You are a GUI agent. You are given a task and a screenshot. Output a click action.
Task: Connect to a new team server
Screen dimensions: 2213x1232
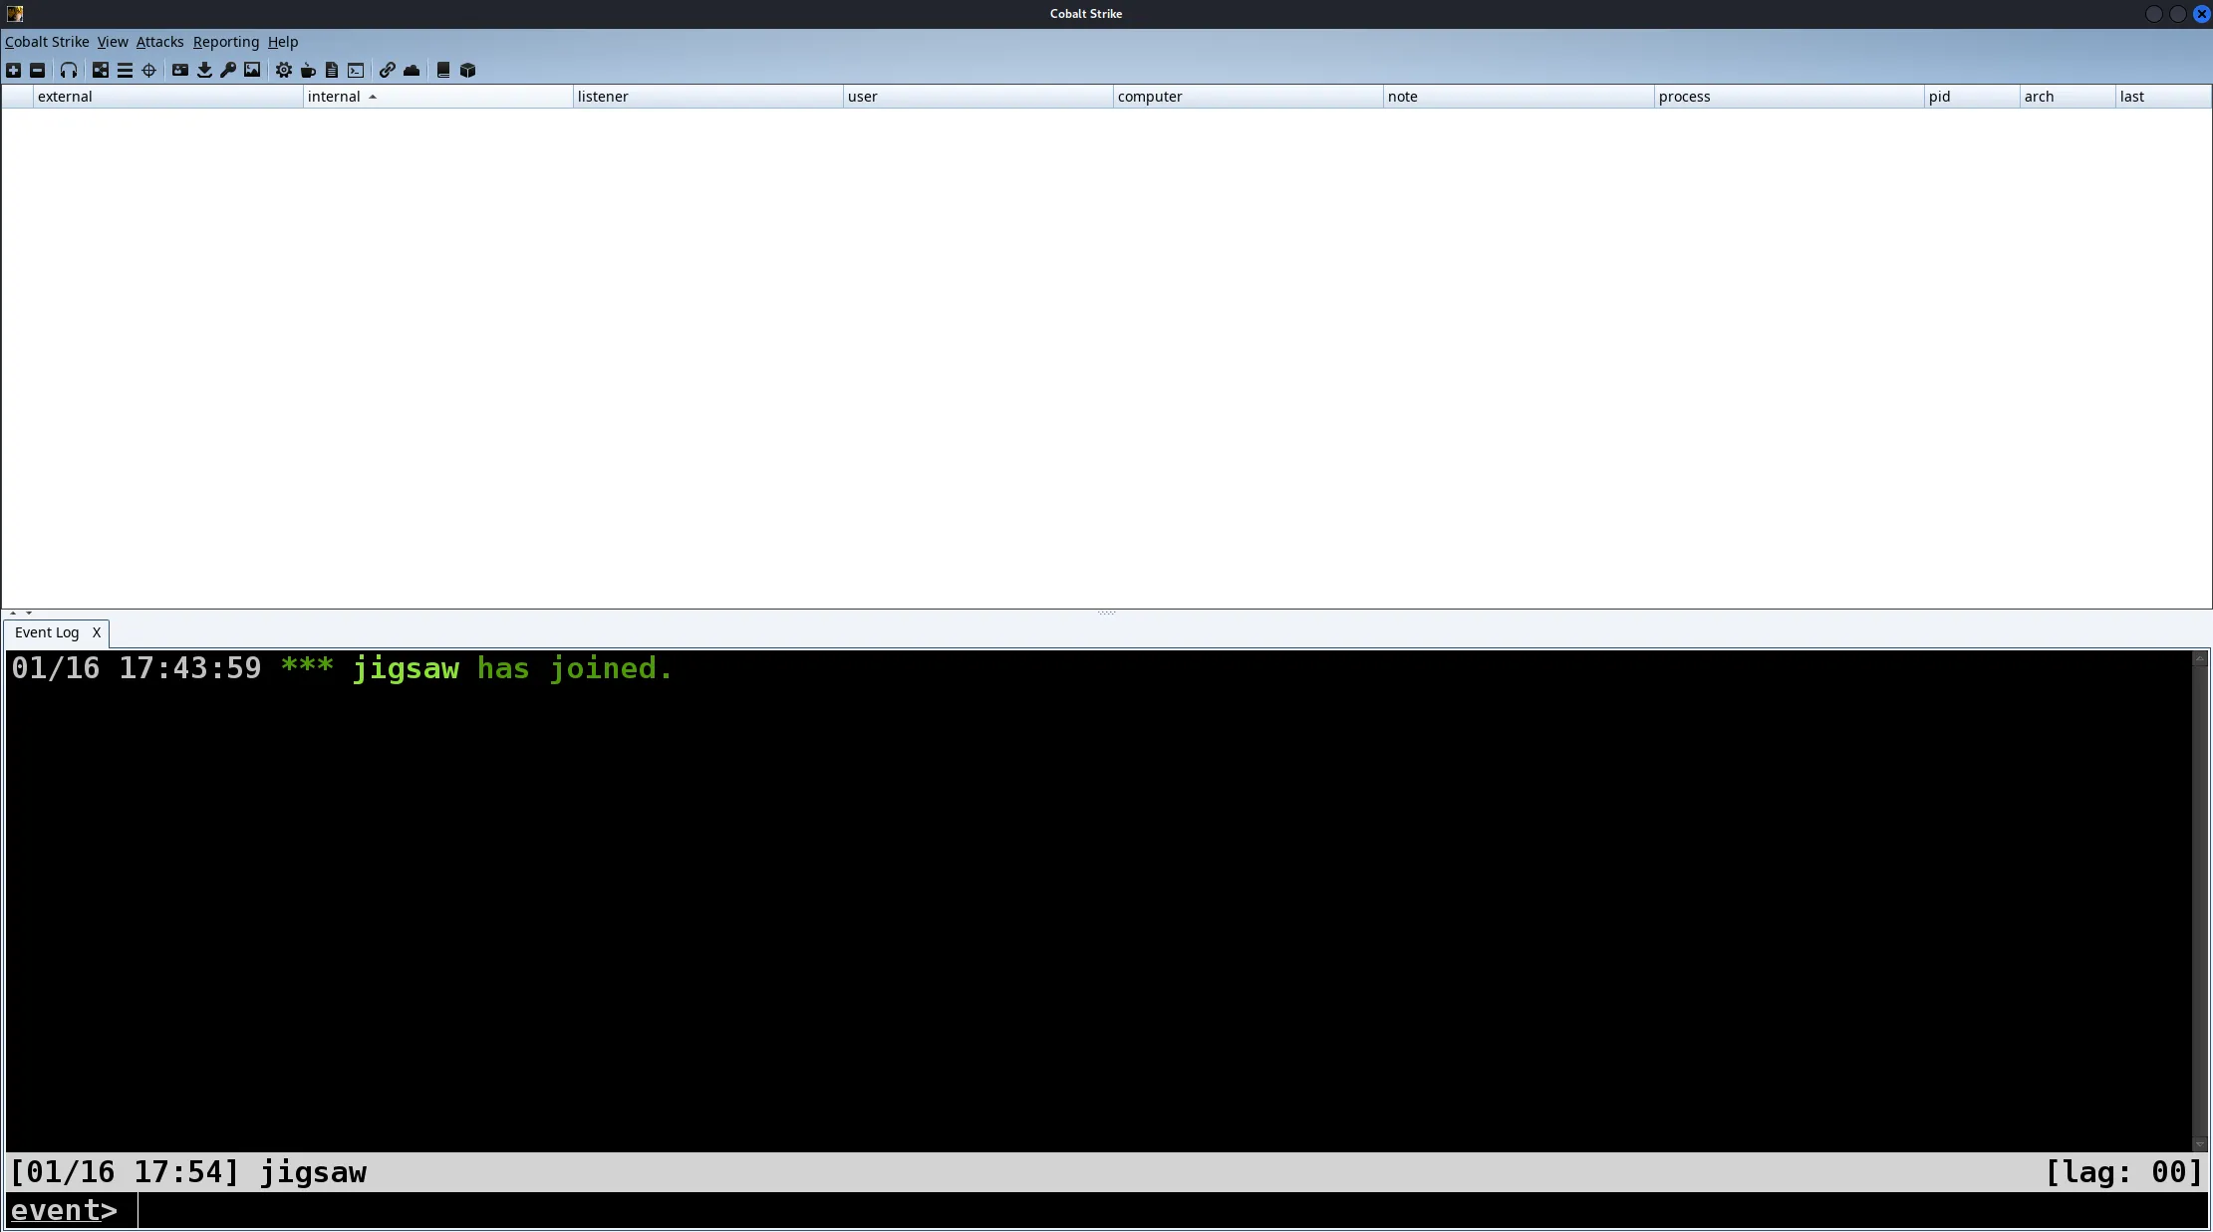13,70
